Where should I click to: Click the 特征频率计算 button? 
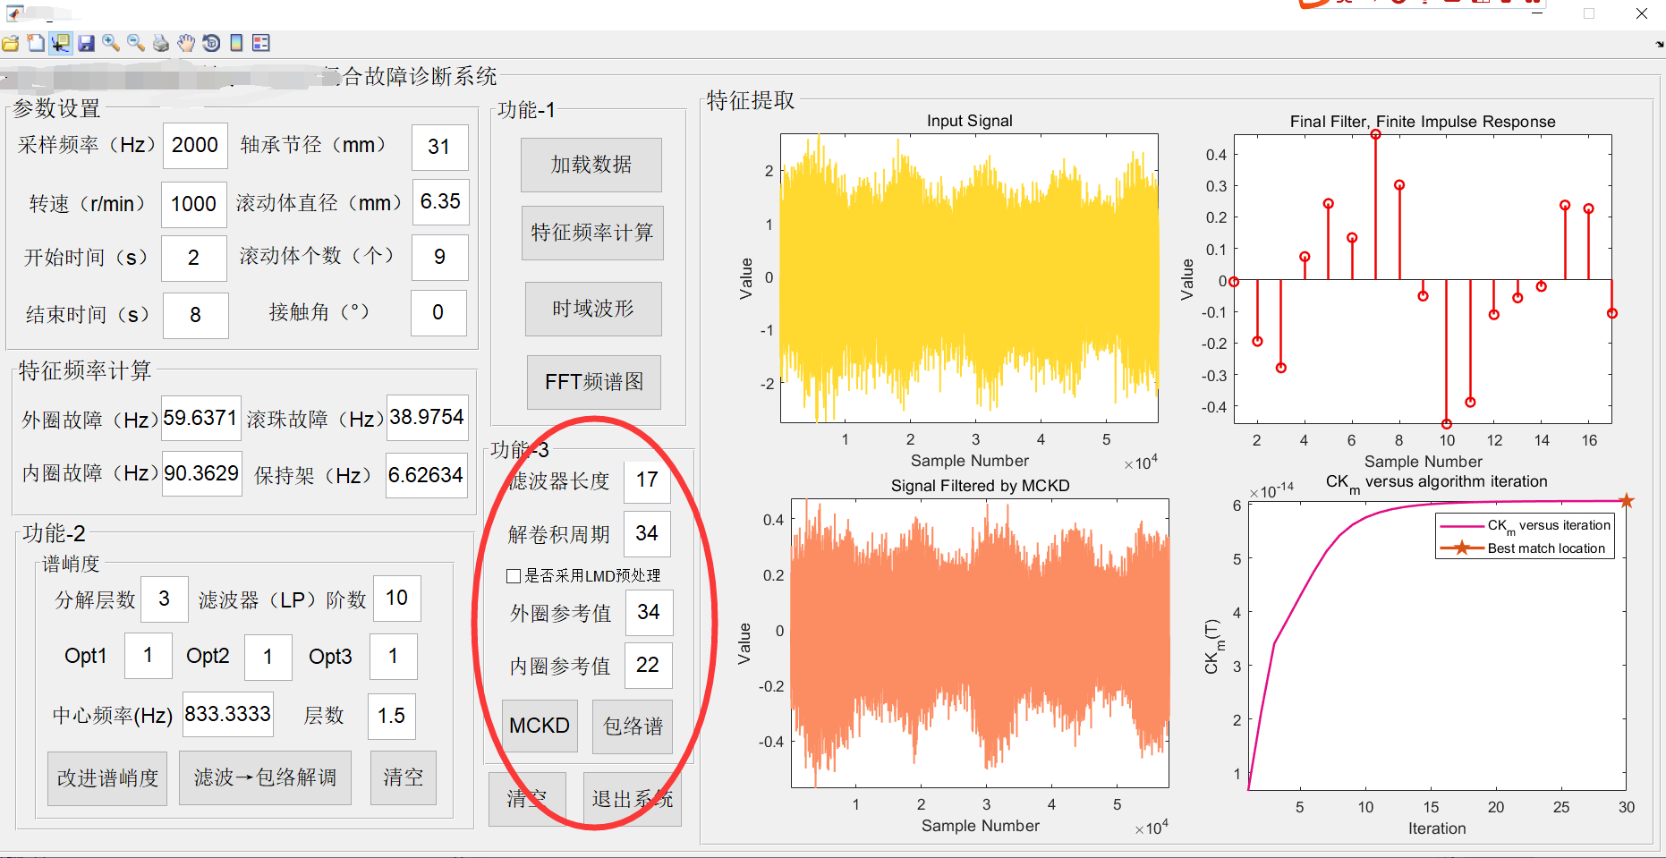pos(592,233)
